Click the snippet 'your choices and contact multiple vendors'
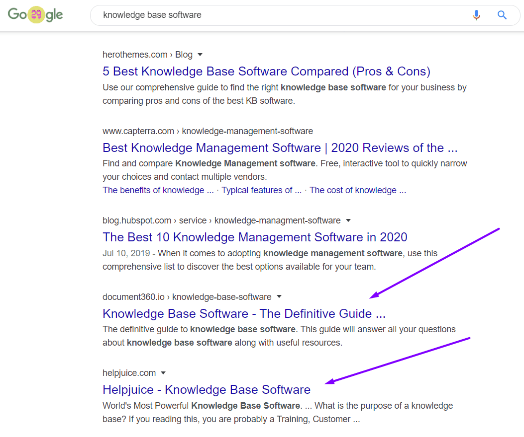524x437 pixels. click(x=185, y=177)
